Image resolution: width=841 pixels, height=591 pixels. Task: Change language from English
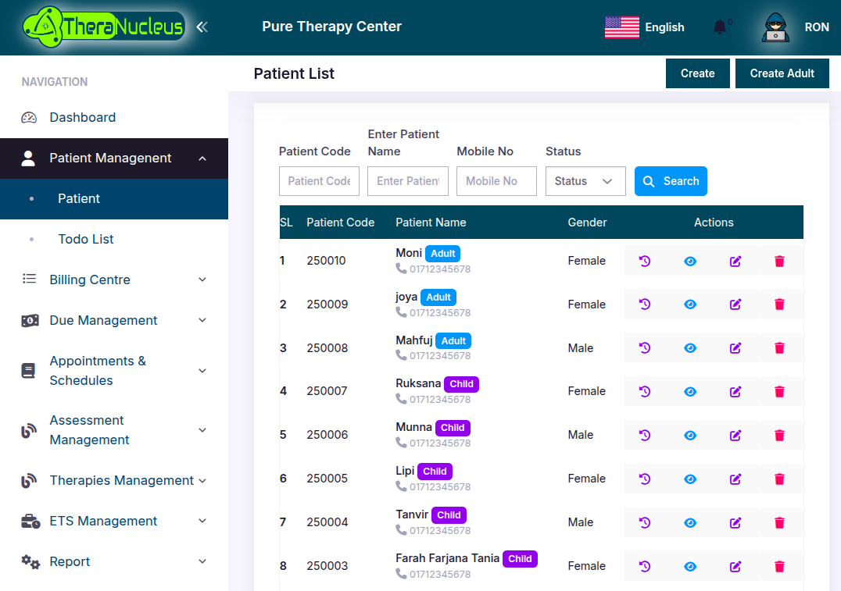[x=645, y=27]
